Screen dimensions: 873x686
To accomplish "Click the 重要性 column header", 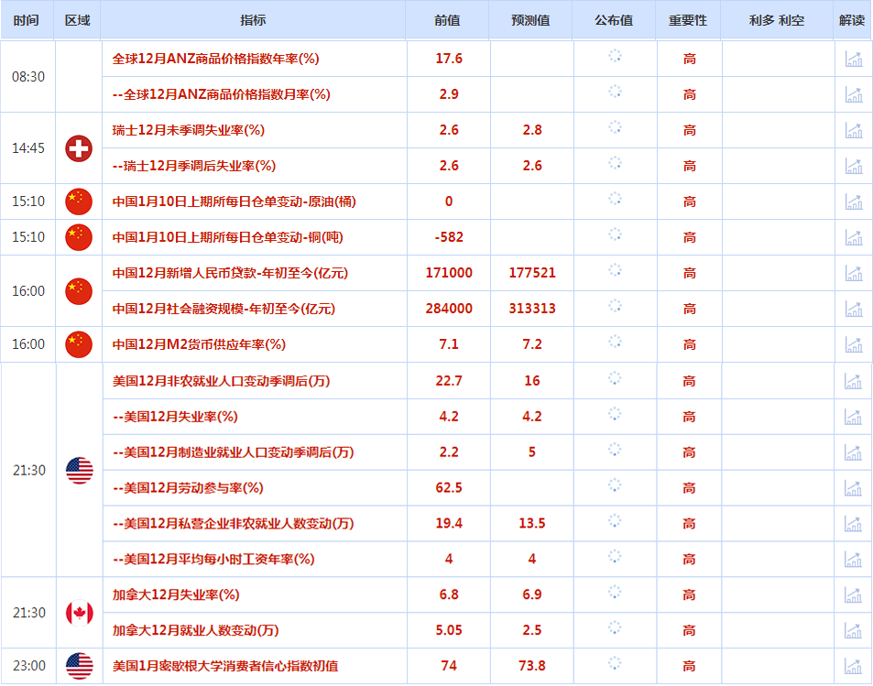I will pyautogui.click(x=688, y=20).
